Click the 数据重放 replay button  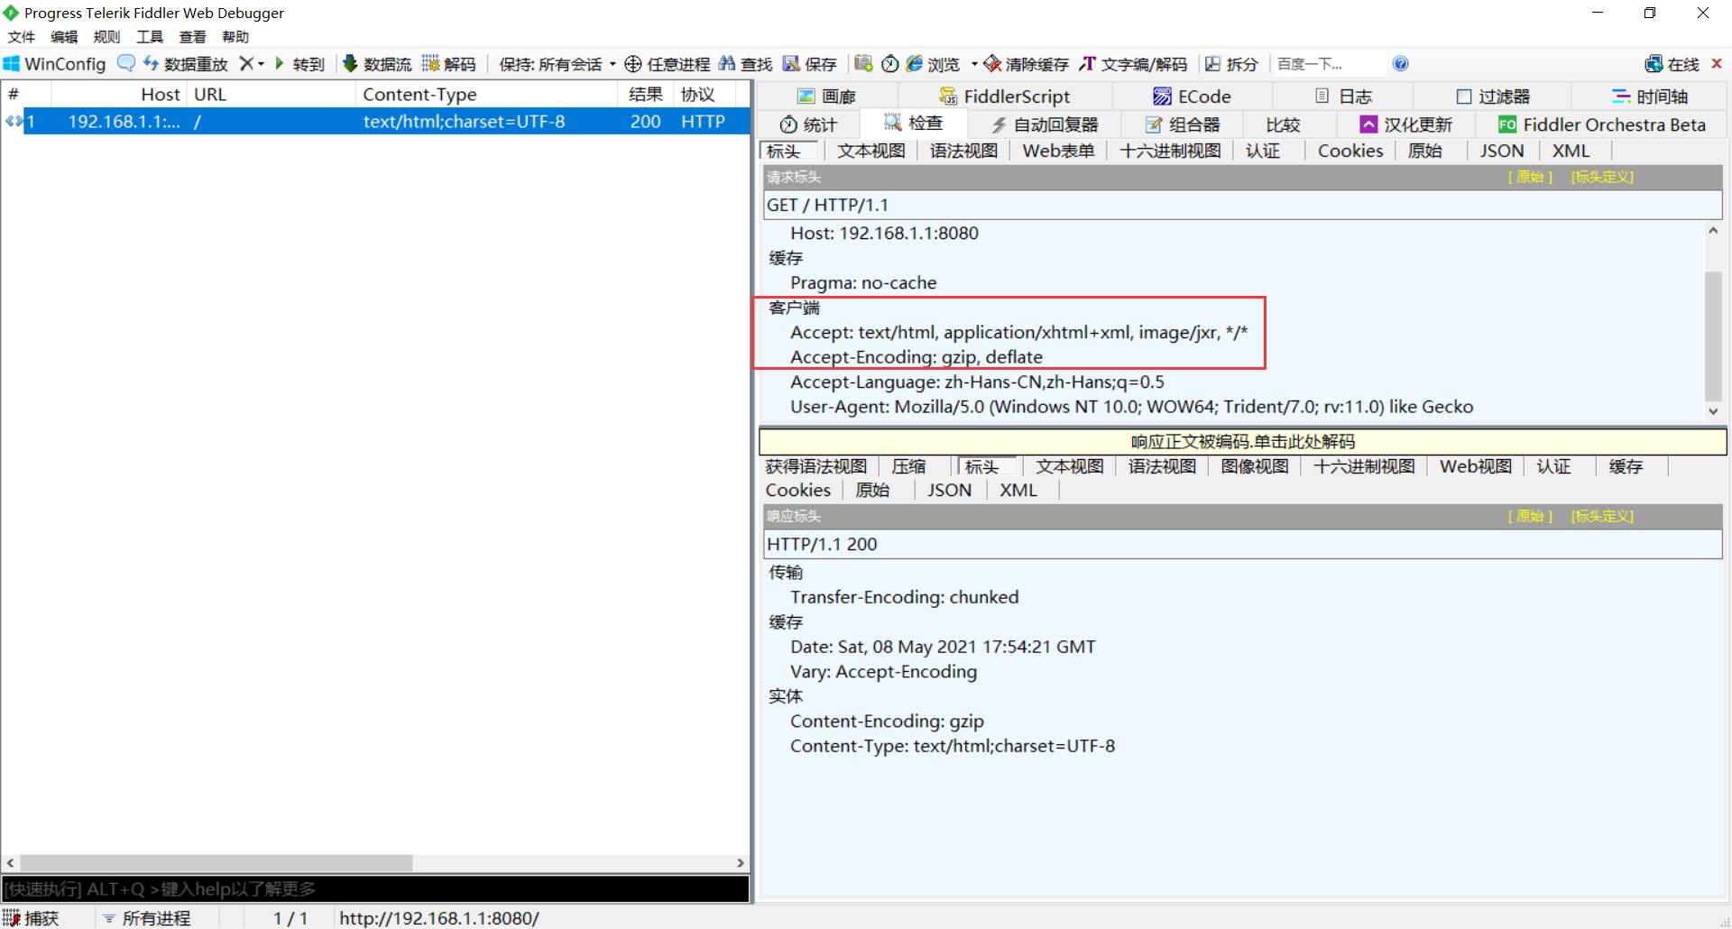click(186, 64)
